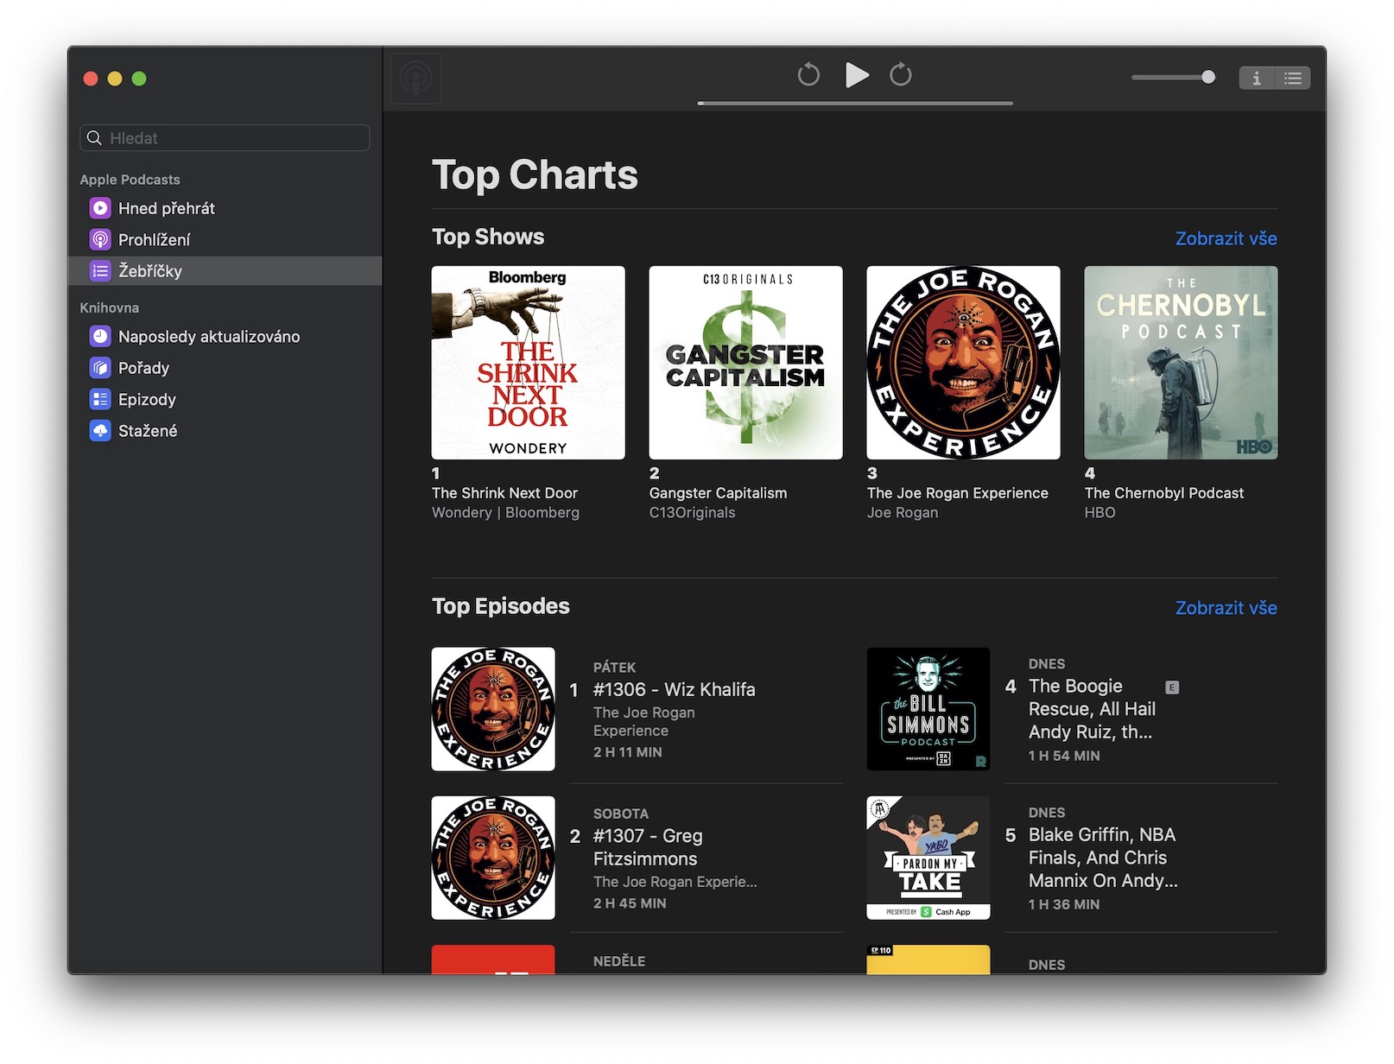Click the Naposledy aktualizováno clock icon
The height and width of the screenshot is (1064, 1394).
pos(100,337)
